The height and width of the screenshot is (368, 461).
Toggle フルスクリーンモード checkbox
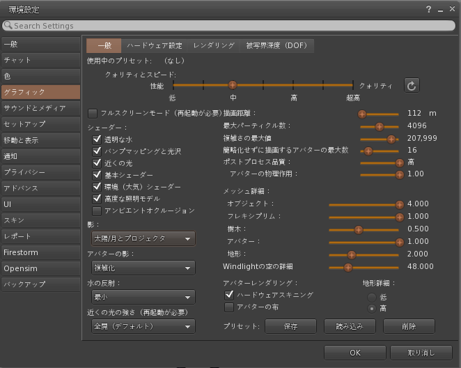click(93, 113)
